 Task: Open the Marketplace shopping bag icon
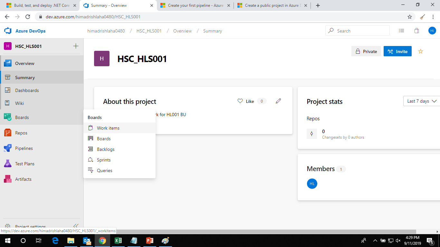(416, 30)
